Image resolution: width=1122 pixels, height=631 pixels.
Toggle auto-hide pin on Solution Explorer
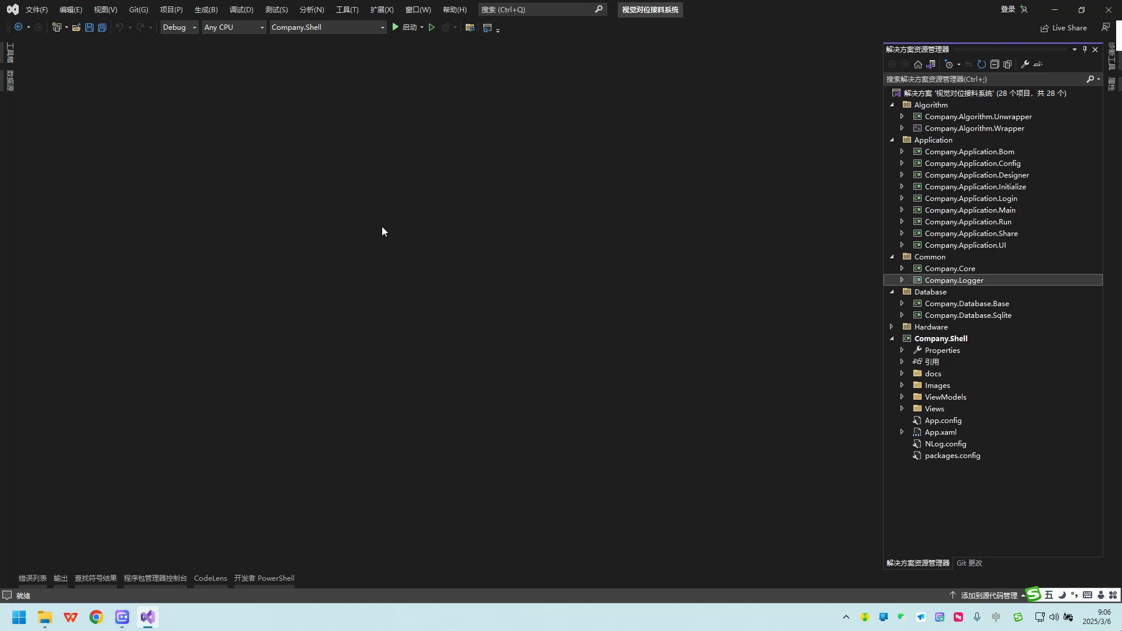pyautogui.click(x=1085, y=50)
